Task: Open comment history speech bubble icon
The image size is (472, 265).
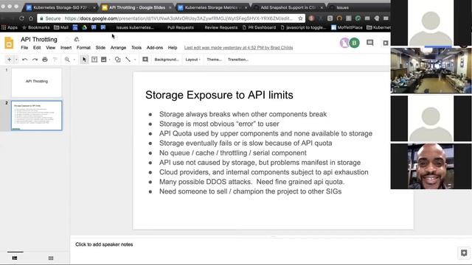Action: pos(370,43)
